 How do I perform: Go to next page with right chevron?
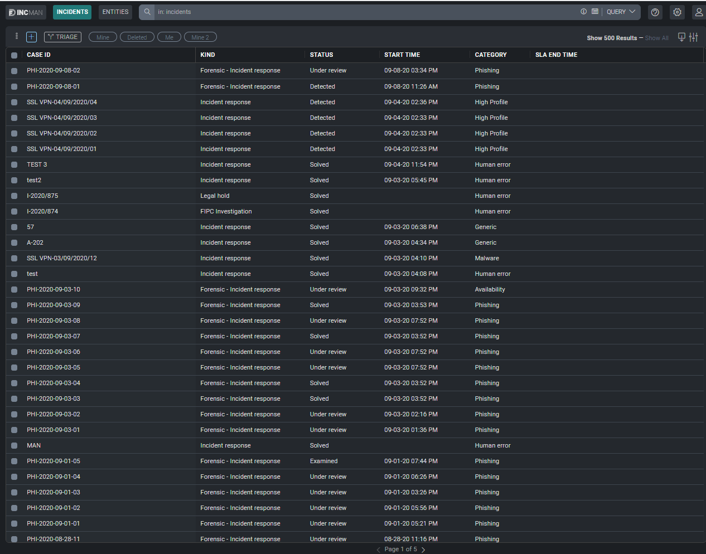coord(423,550)
